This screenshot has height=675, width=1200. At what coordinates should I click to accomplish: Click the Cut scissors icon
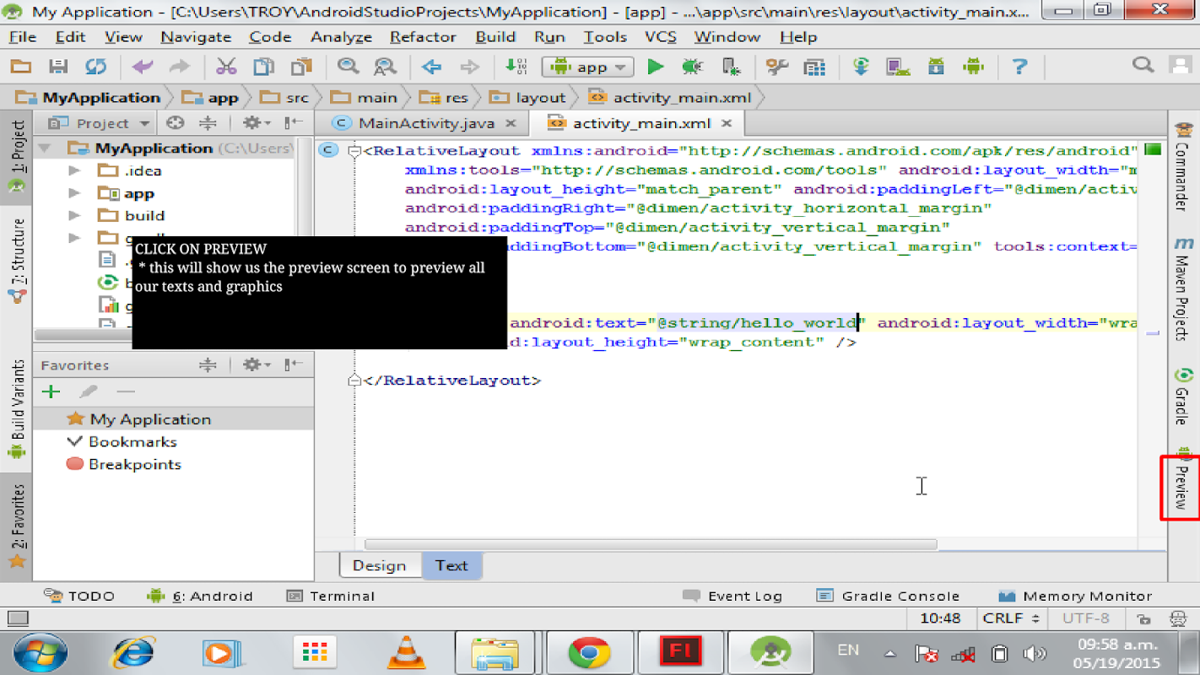tap(226, 67)
